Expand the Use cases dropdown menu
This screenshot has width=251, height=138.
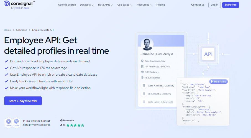tap(125, 5)
